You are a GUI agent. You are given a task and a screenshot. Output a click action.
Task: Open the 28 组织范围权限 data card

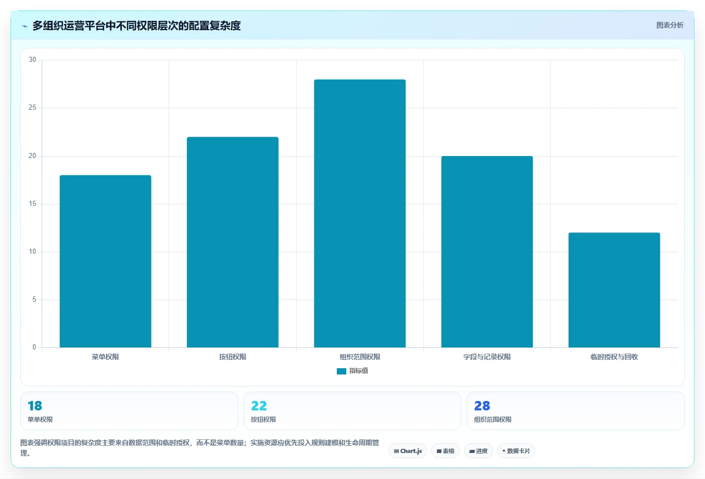(575, 411)
